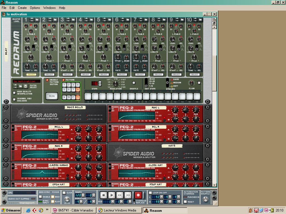Open sample browser for drum channel 5
Viewport: 286px width, 214px height.
(109, 20)
